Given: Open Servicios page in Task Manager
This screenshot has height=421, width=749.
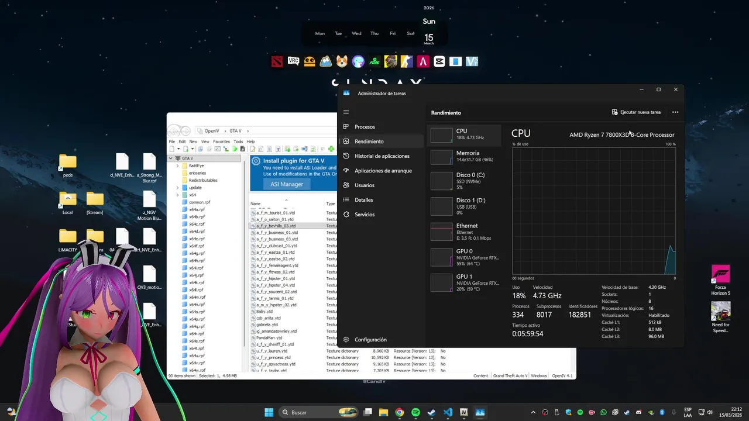Looking at the screenshot, I should pyautogui.click(x=381, y=215).
